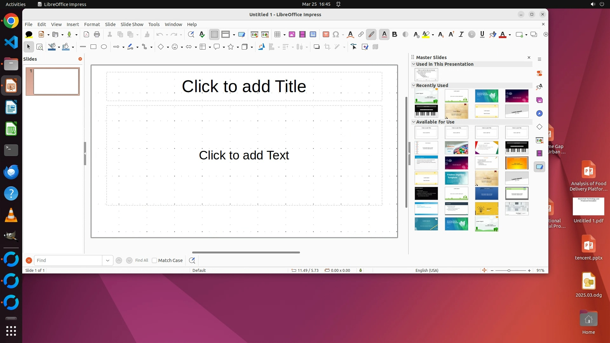The width and height of the screenshot is (610, 343).
Task: Click the Export as PDF icon
Action: [x=86, y=34]
